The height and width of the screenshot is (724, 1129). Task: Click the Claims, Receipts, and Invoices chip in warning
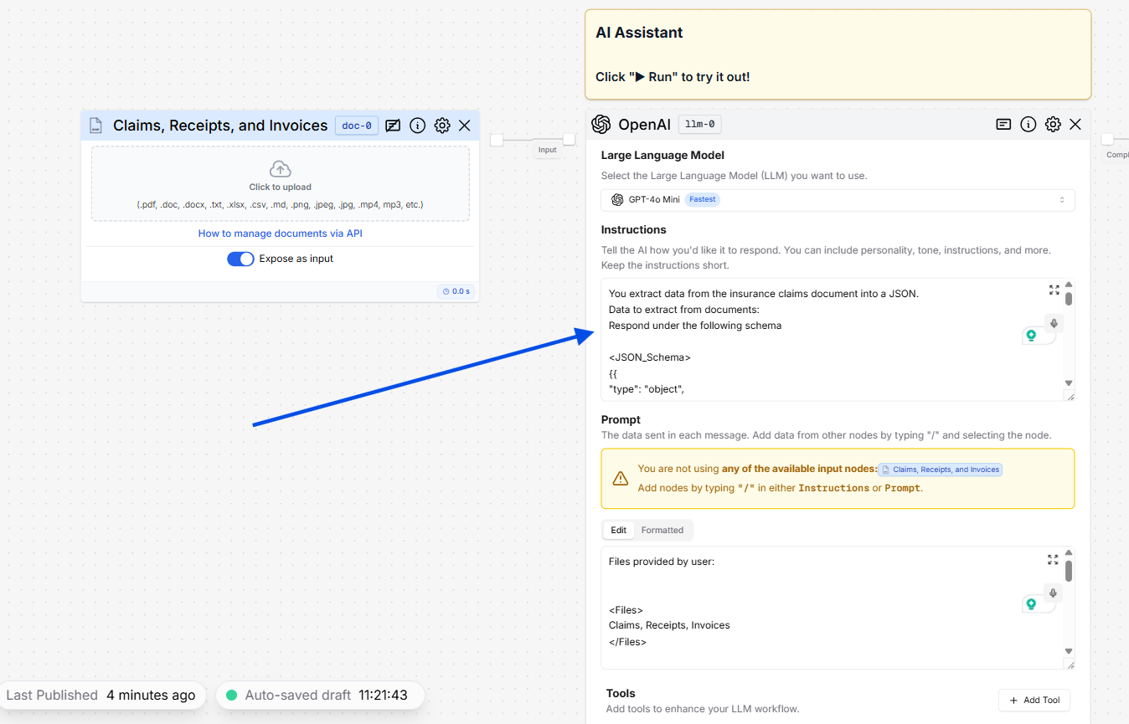click(940, 470)
